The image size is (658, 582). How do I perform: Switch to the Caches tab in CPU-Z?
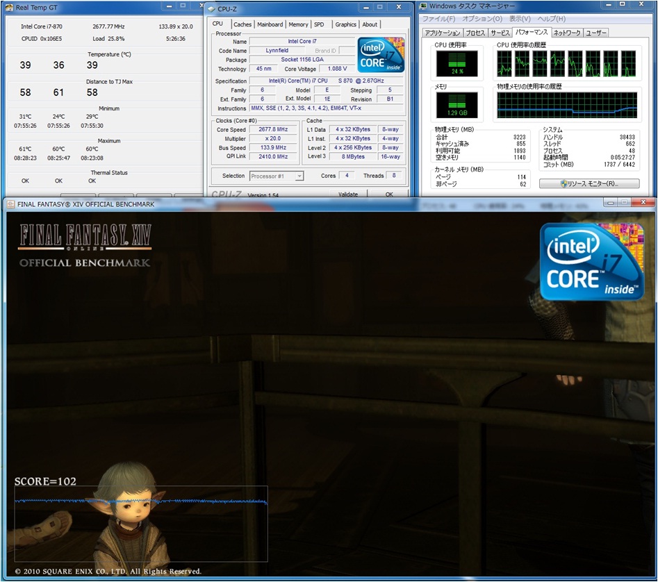[242, 24]
